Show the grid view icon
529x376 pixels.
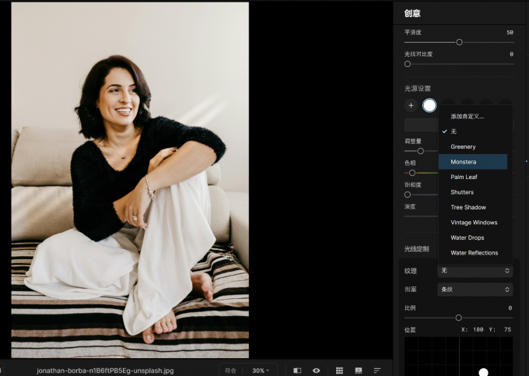pyautogui.click(x=339, y=371)
